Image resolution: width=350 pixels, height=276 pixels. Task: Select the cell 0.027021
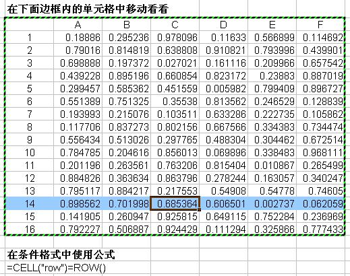pyautogui.click(x=175, y=63)
